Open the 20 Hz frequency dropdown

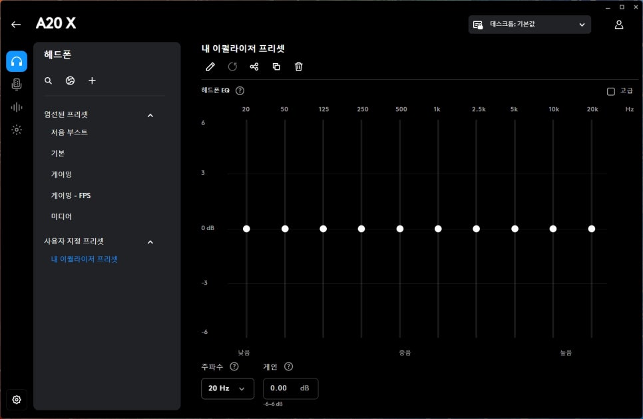[227, 388]
